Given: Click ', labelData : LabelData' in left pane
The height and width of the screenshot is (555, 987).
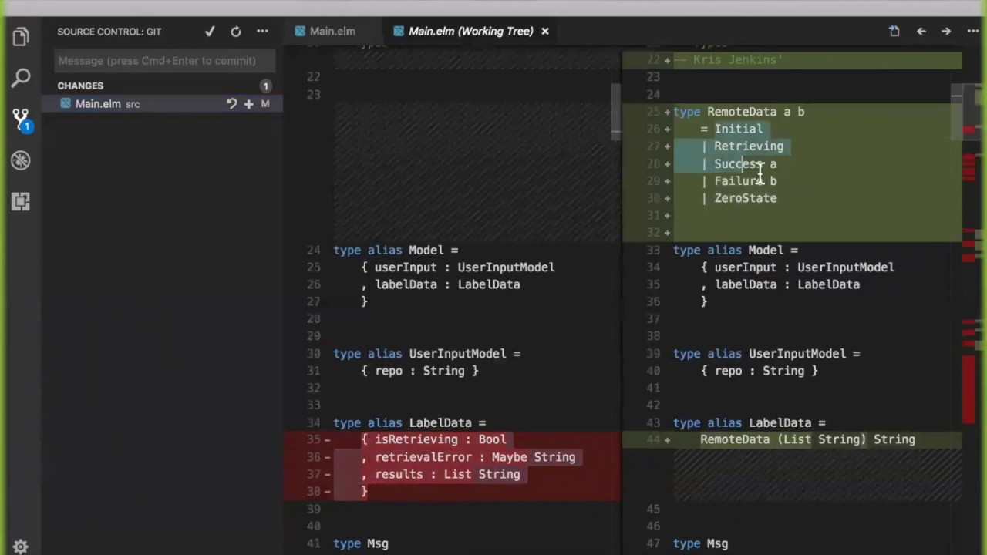Looking at the screenshot, I should coord(440,284).
